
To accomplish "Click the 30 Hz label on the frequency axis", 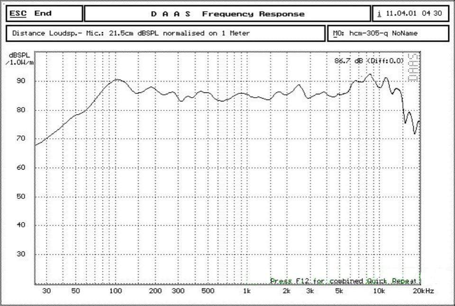I will click(x=46, y=291).
